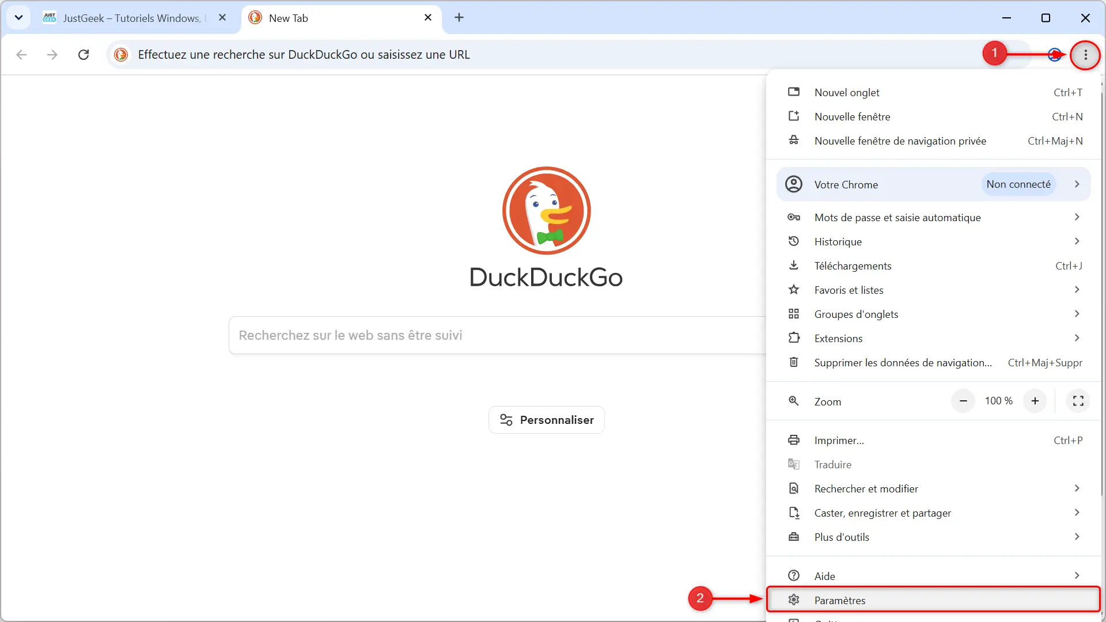Close the New Tab tab
The width and height of the screenshot is (1106, 622).
(428, 18)
